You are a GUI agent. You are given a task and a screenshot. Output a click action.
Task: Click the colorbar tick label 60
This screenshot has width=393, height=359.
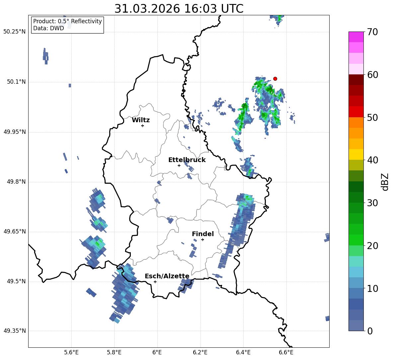372,75
